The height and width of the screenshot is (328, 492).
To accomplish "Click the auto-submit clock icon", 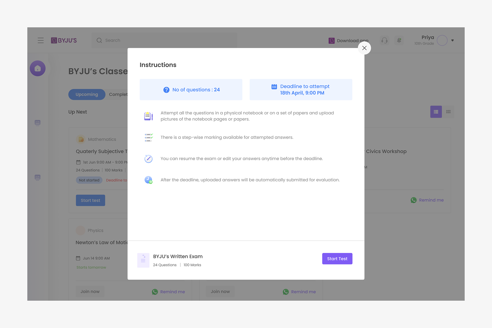I will (148, 180).
